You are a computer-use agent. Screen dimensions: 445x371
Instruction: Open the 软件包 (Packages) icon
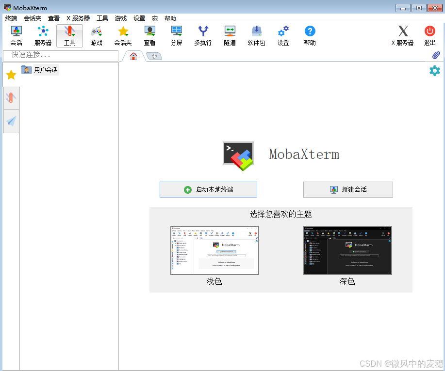pyautogui.click(x=256, y=35)
